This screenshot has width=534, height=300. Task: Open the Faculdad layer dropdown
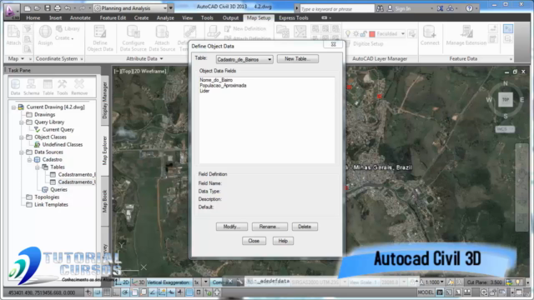coord(403,33)
